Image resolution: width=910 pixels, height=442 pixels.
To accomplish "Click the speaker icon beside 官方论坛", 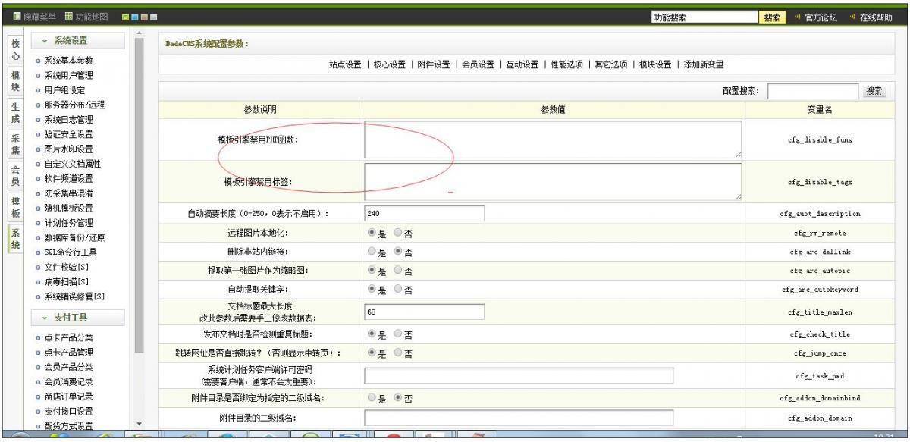I will click(x=793, y=18).
